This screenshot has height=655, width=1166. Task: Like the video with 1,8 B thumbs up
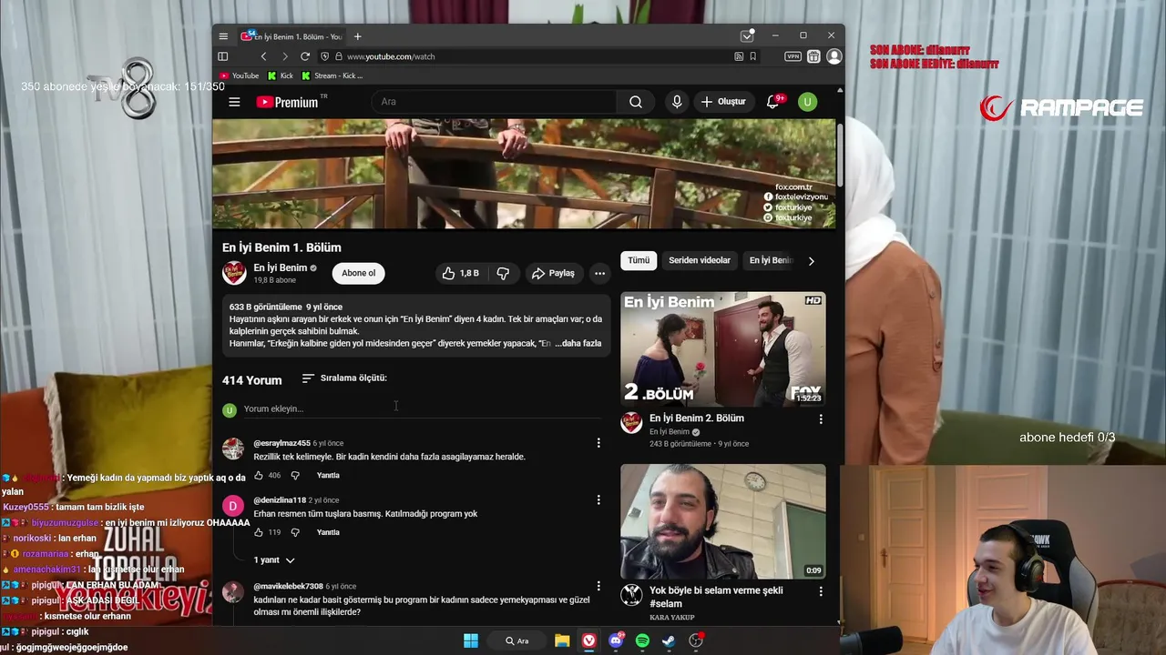pos(461,273)
